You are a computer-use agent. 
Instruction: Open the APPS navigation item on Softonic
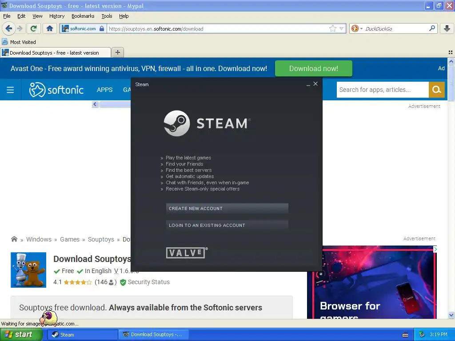104,90
